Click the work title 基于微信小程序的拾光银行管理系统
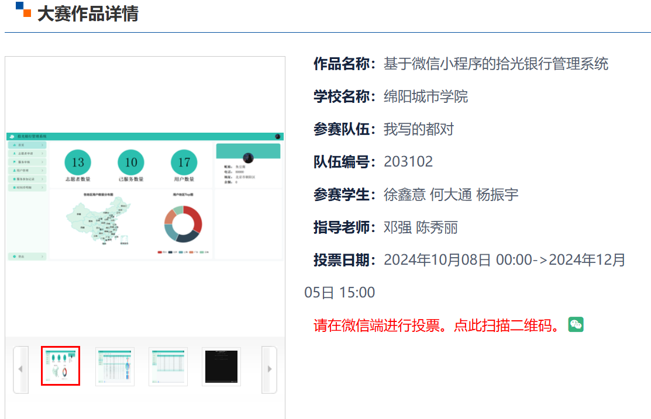This screenshot has width=651, height=419. pos(495,64)
